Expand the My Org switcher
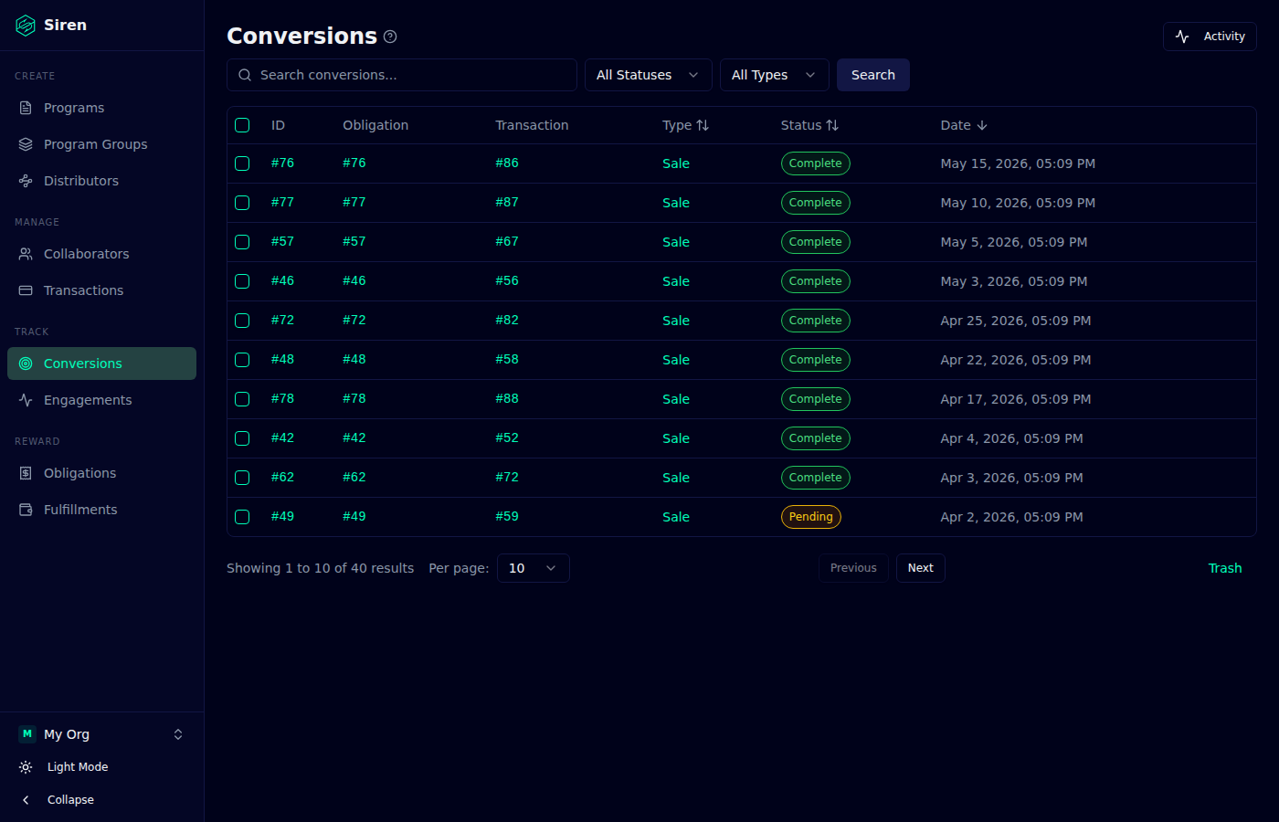This screenshot has width=1279, height=822. pyautogui.click(x=101, y=734)
